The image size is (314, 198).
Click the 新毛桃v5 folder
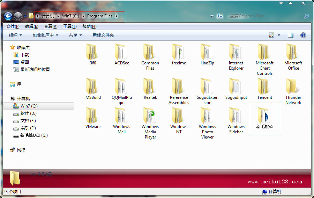(x=265, y=118)
